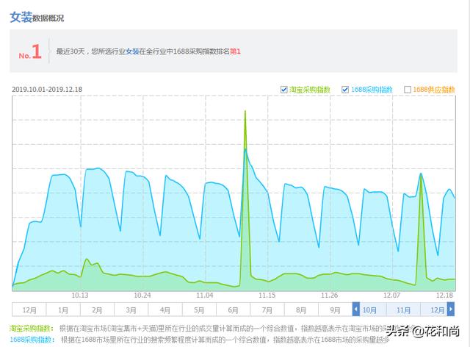The image size is (470, 347).
Task: Click the No.1 rank badge
Action: (30, 51)
